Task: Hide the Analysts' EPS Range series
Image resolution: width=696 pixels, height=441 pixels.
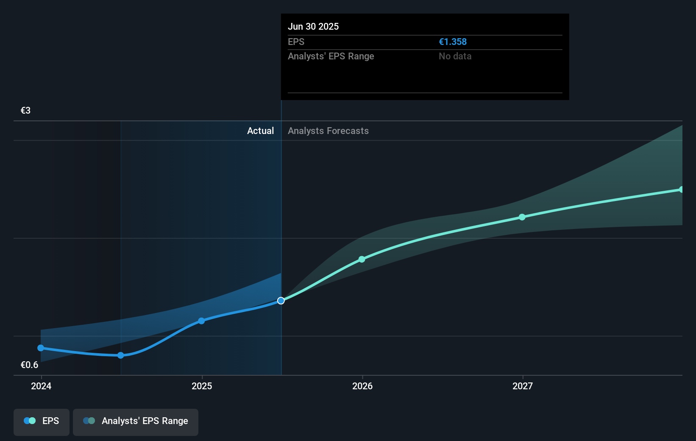Action: pos(136,422)
